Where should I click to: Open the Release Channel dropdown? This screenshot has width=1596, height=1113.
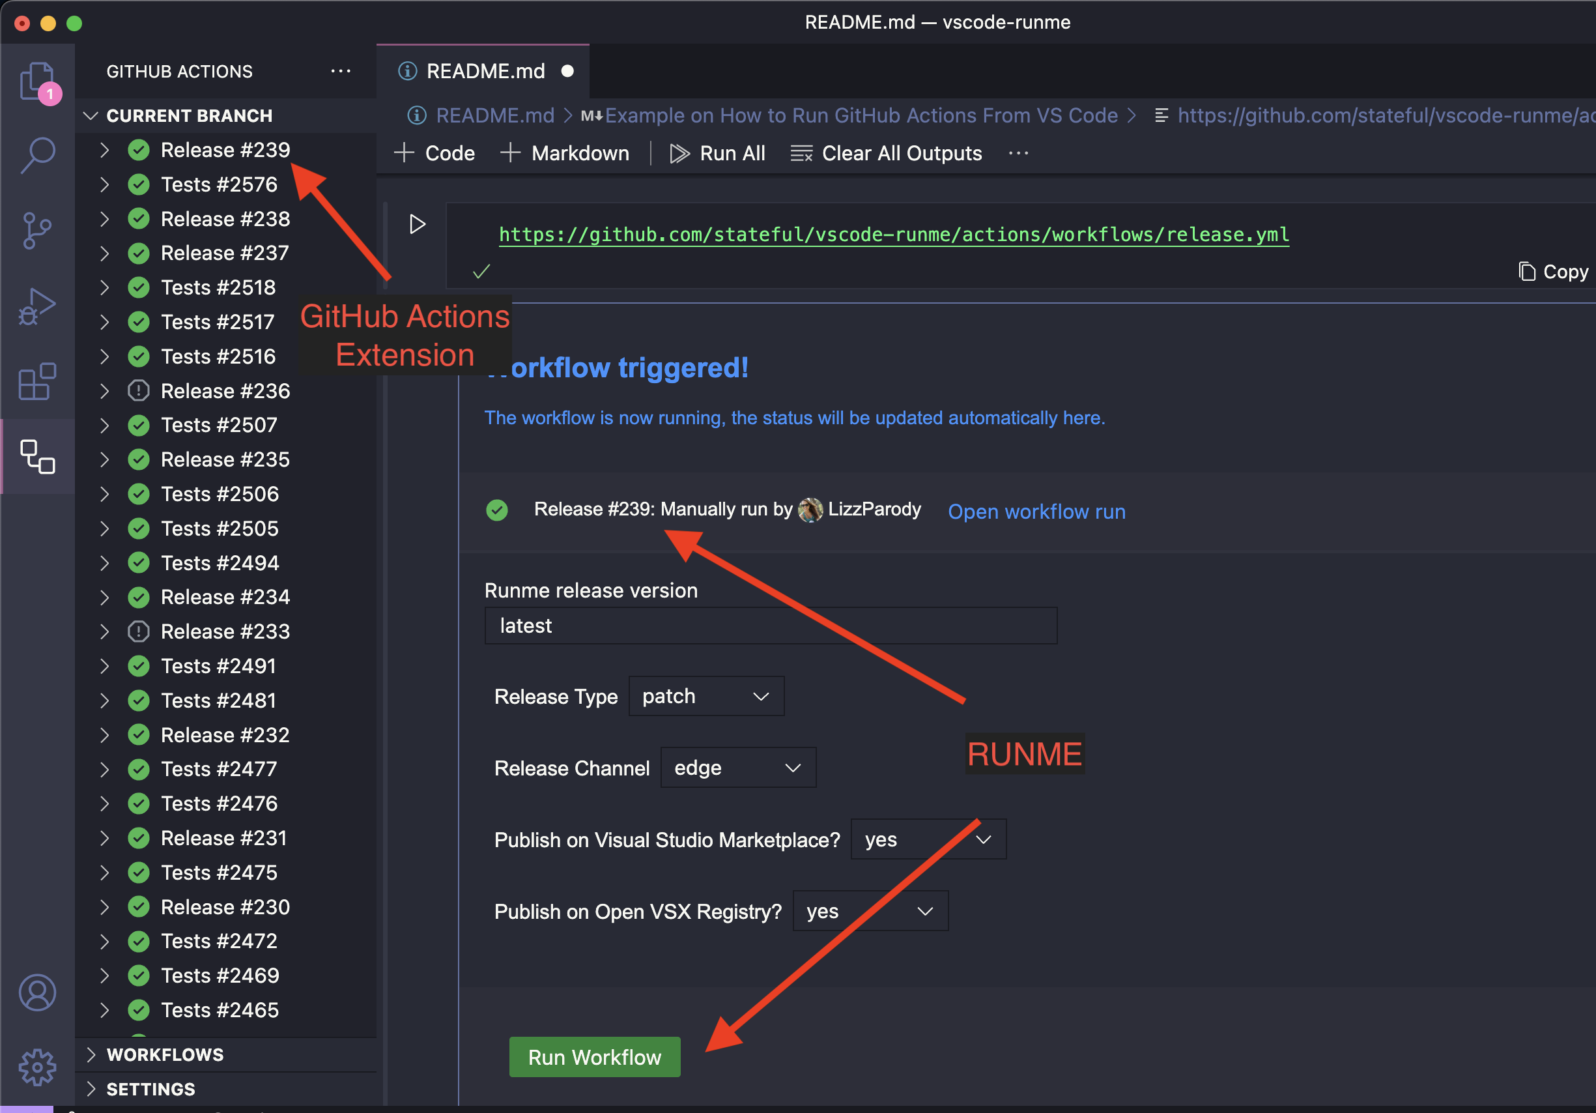(738, 768)
